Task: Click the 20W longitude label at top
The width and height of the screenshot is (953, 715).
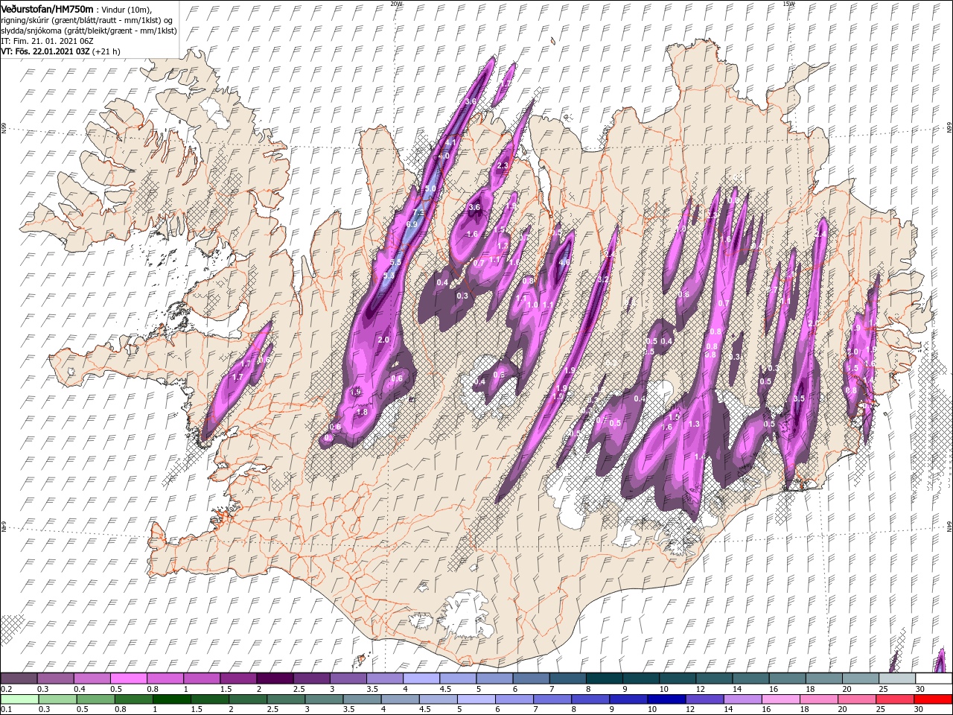Action: (x=396, y=4)
